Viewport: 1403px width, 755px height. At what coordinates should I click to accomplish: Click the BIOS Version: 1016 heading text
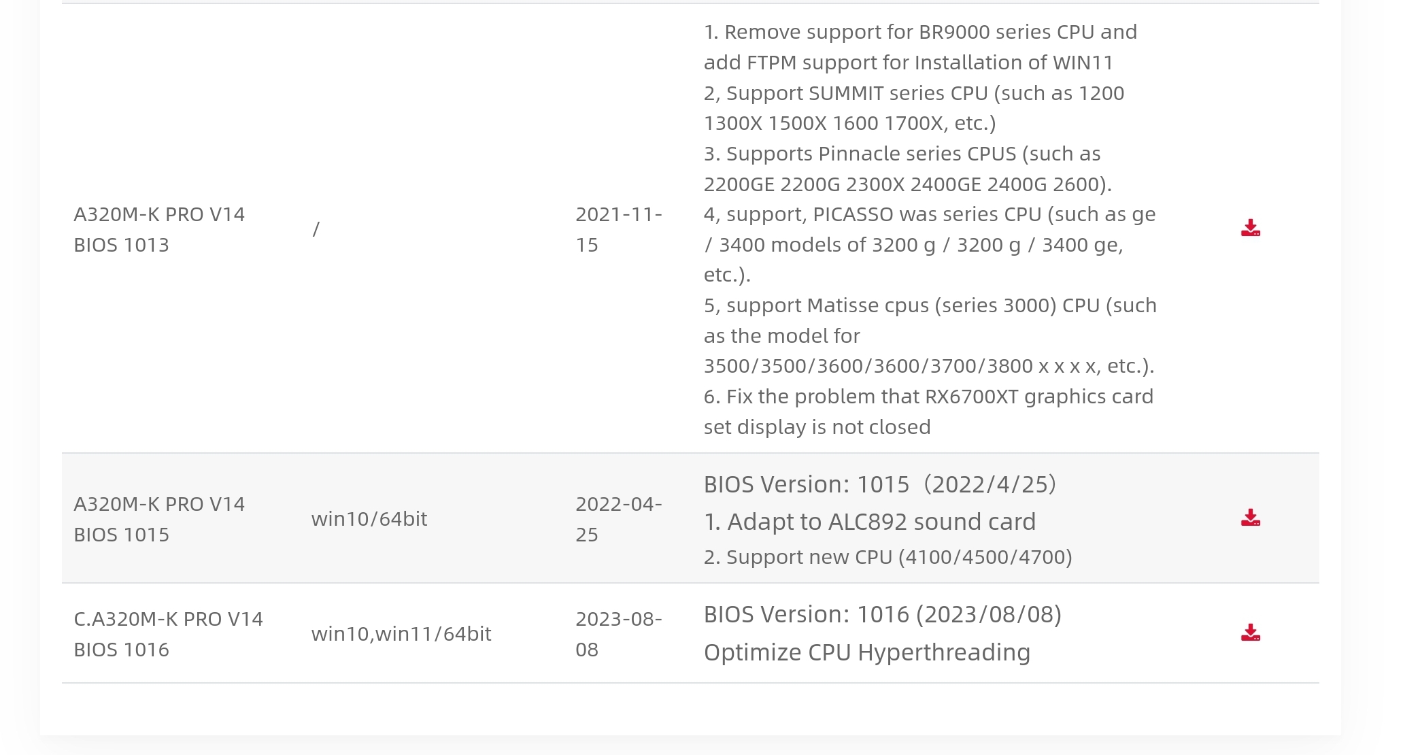pos(882,614)
